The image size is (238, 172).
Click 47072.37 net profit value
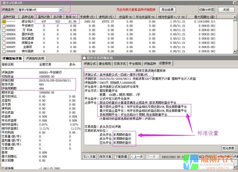click(x=108, y=21)
